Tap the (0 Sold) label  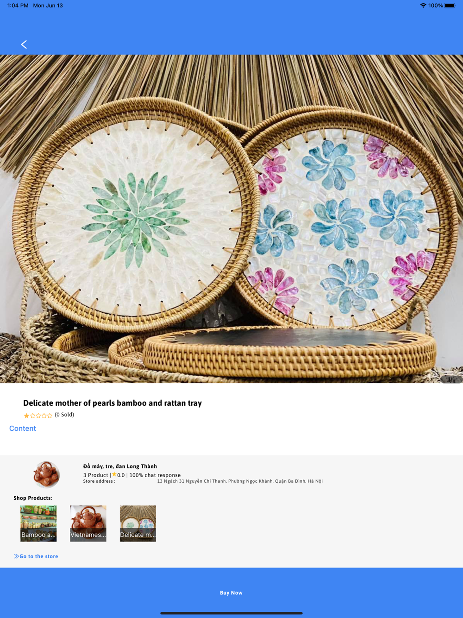coord(64,415)
